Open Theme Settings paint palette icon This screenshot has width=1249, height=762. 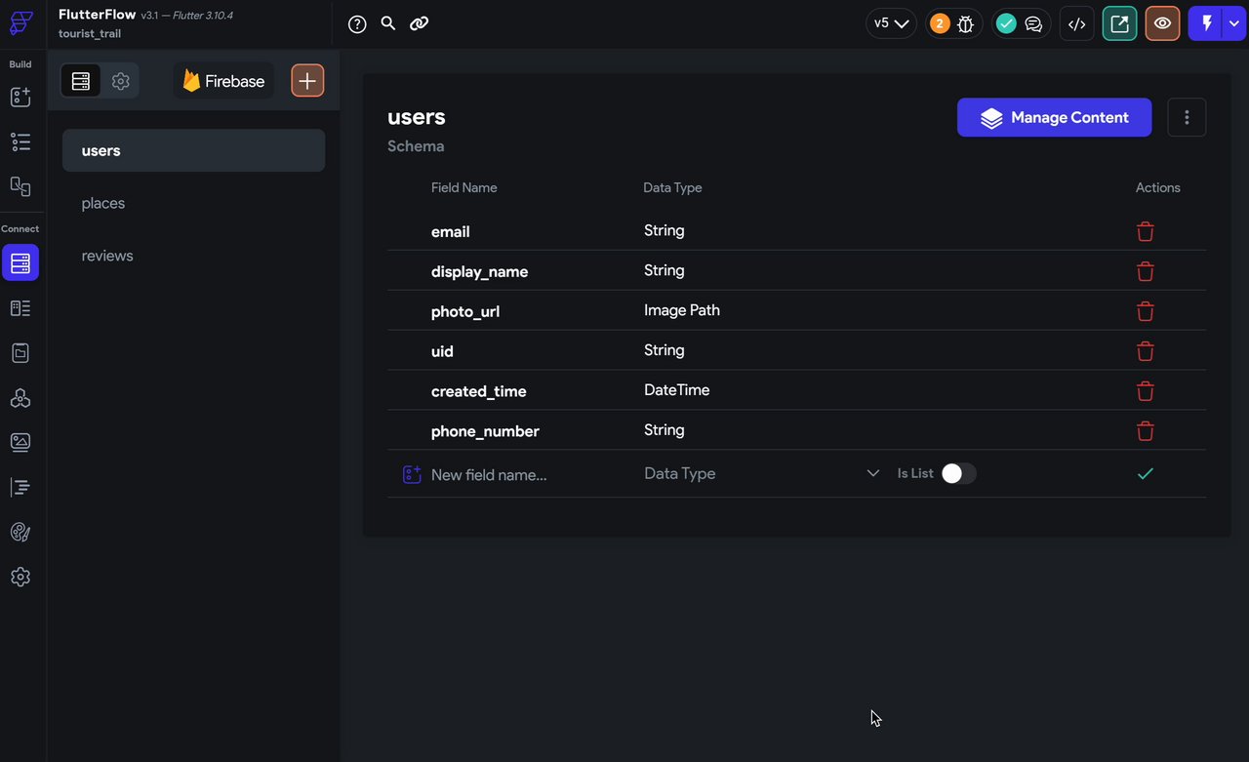20,532
